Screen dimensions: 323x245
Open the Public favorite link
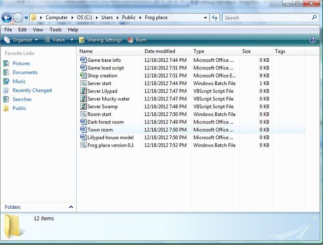(19, 108)
